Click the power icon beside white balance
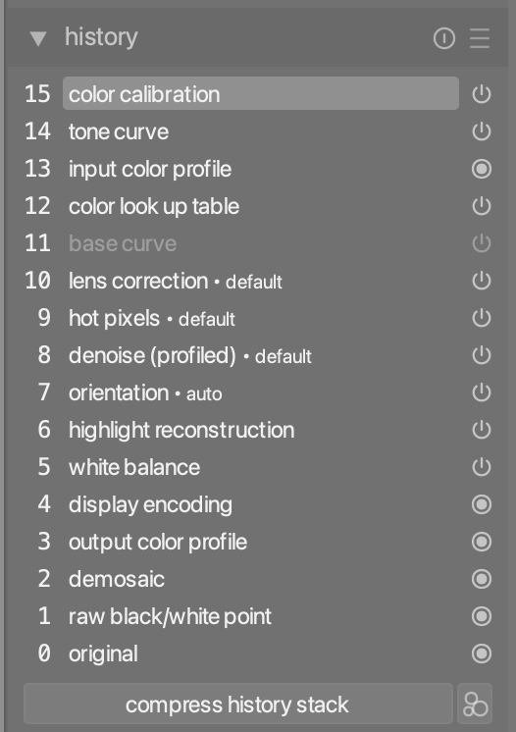 pyautogui.click(x=481, y=467)
